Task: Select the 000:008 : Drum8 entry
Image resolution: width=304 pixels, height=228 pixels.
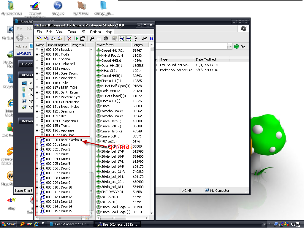Action: [58, 178]
